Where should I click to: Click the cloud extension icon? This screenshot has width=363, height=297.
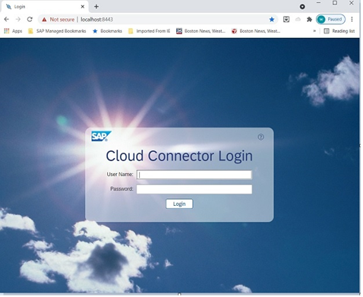298,19
